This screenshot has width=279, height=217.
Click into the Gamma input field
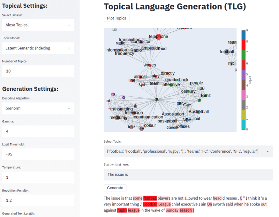[38, 131]
